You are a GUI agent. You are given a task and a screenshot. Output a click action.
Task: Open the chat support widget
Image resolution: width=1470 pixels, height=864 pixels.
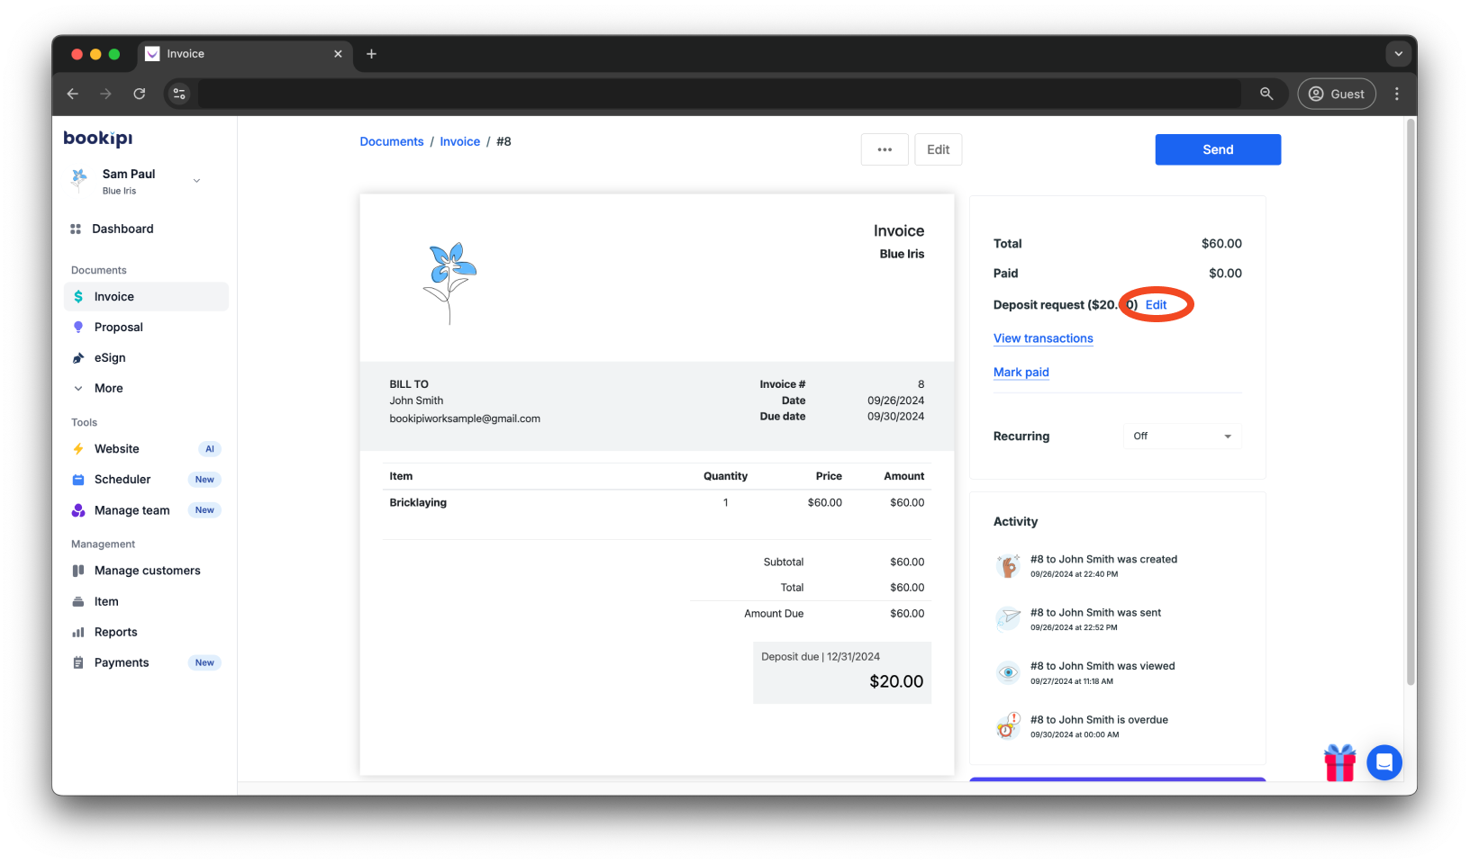point(1384,762)
